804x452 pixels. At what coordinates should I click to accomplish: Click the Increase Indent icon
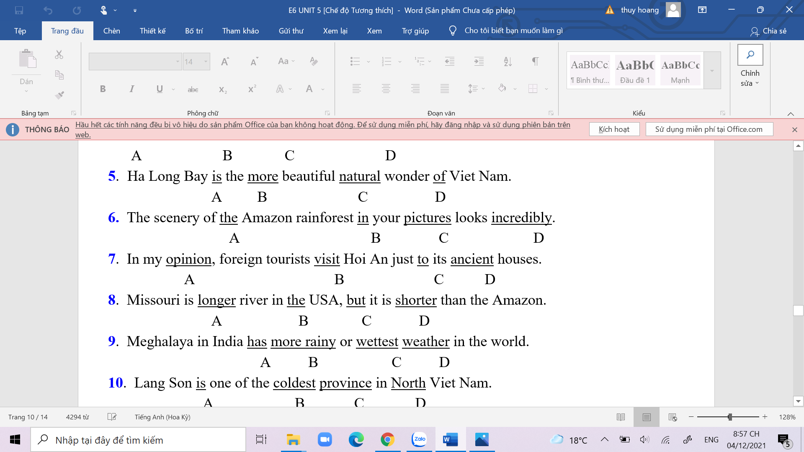click(x=479, y=62)
